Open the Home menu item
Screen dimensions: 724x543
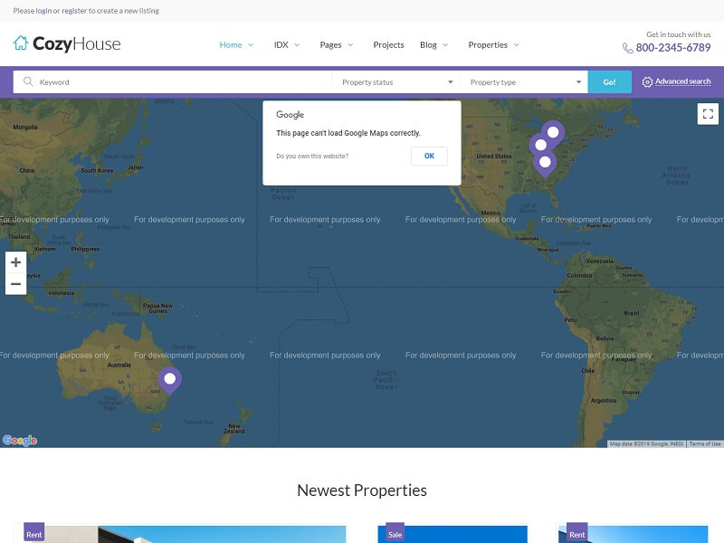tap(231, 44)
